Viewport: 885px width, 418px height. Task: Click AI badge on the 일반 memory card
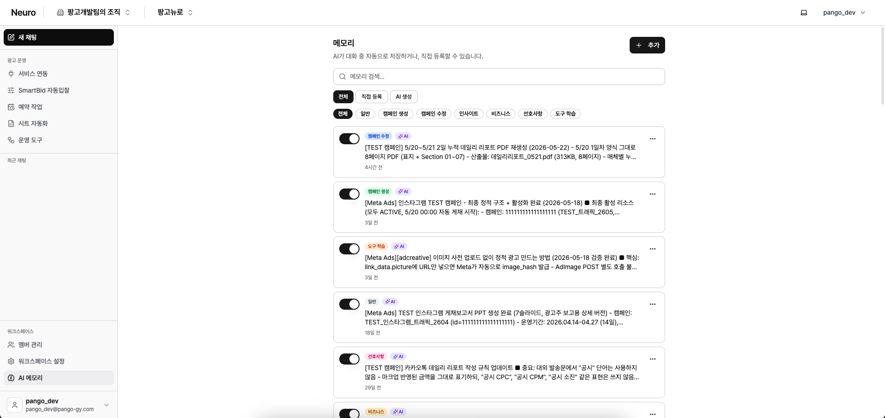point(390,302)
